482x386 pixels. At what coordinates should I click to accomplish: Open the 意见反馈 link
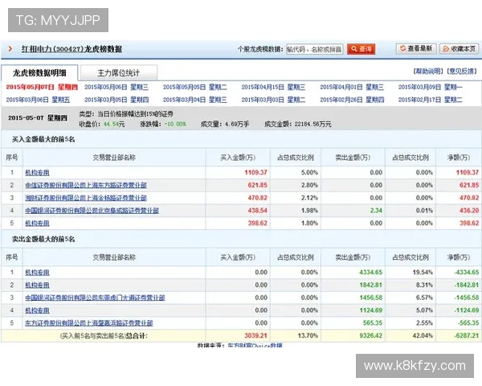click(x=461, y=72)
